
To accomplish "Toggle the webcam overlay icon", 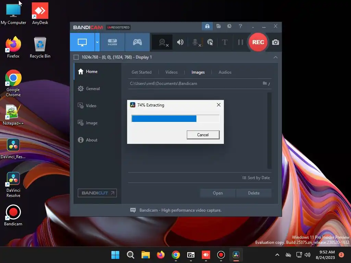I will 162,42.
